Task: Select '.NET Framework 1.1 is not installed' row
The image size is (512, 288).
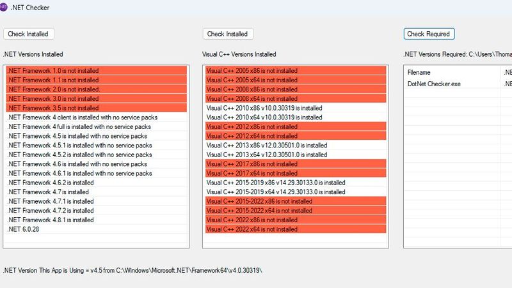Action: (97, 80)
